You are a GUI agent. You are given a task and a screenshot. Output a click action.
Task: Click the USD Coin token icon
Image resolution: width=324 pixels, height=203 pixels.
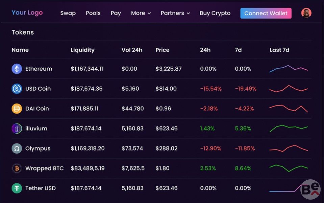click(x=17, y=89)
